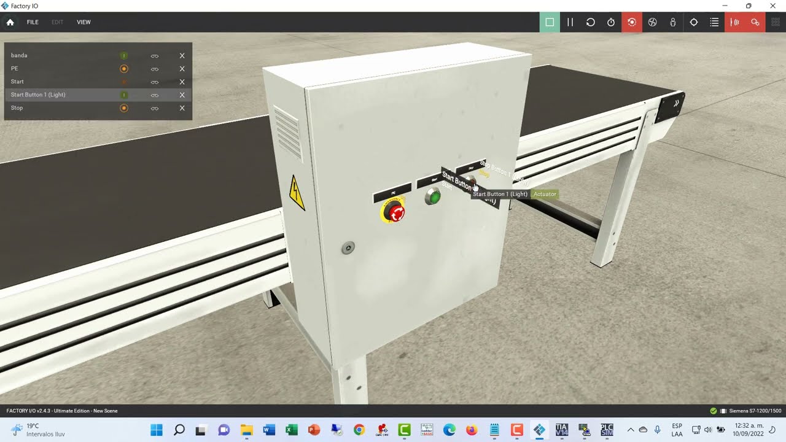Remove Start Button 1 (Light) from list

click(x=182, y=95)
